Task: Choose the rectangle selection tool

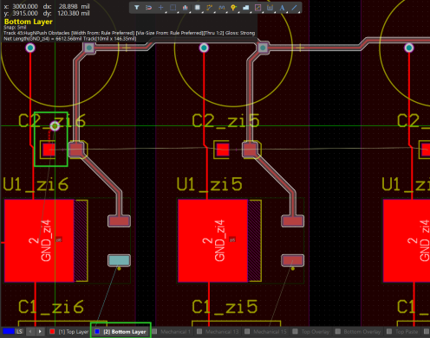Action: (x=173, y=8)
